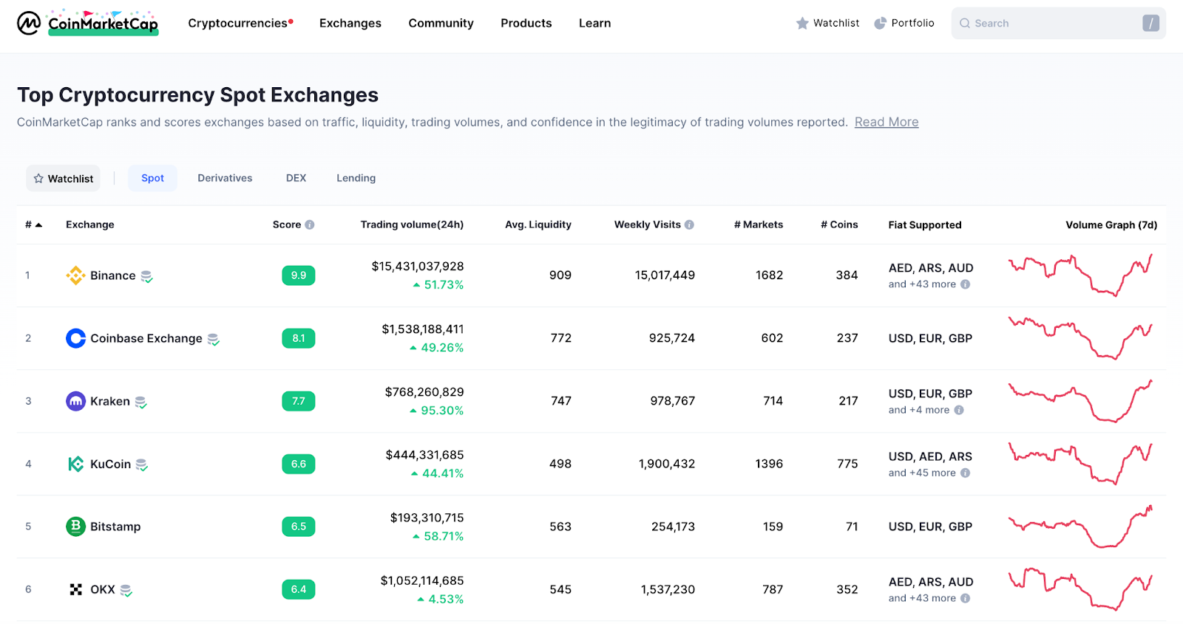1183x624 pixels.
Task: Click Binance 7d volume graph
Action: (x=1080, y=275)
